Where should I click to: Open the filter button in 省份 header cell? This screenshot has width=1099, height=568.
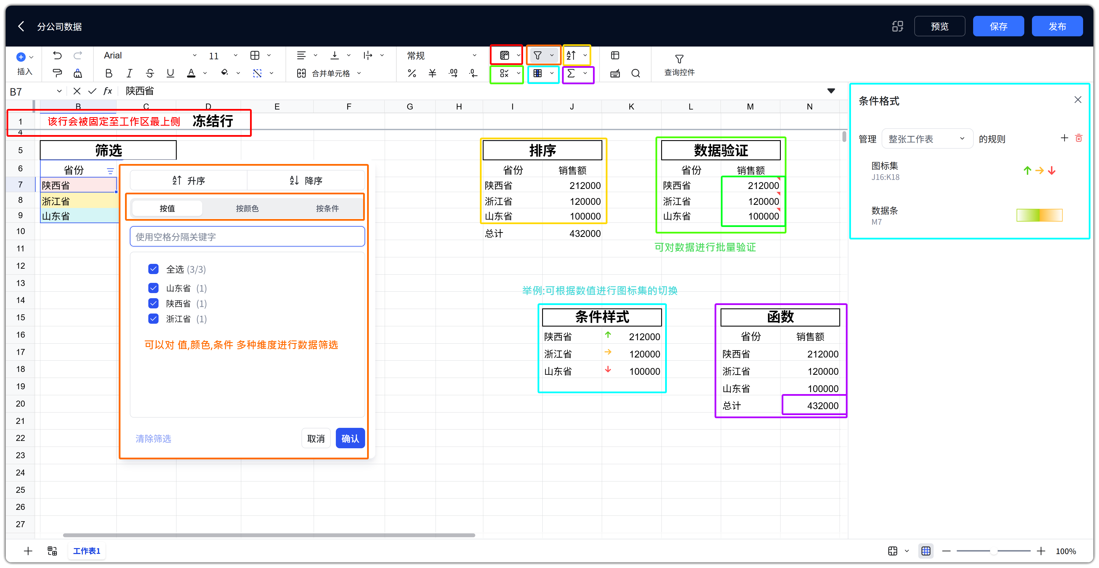point(110,171)
